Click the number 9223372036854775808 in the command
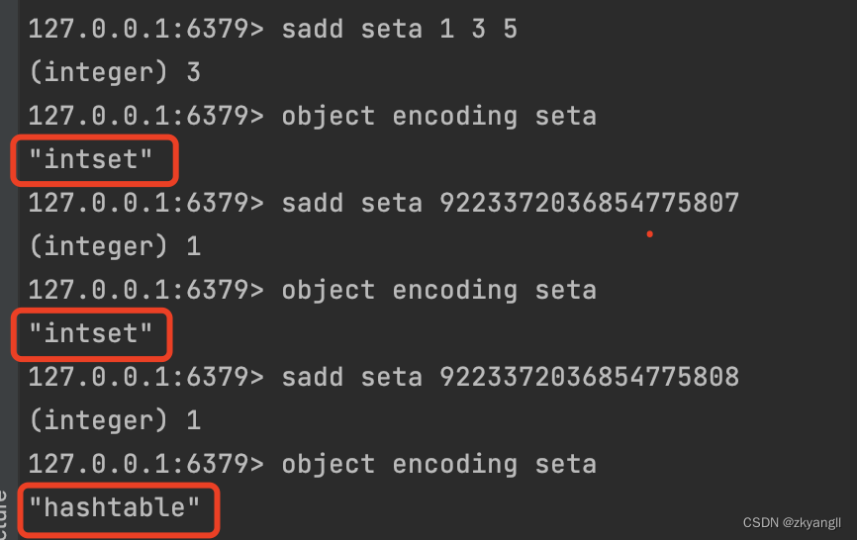Screen dimensions: 857x540 click(589, 377)
